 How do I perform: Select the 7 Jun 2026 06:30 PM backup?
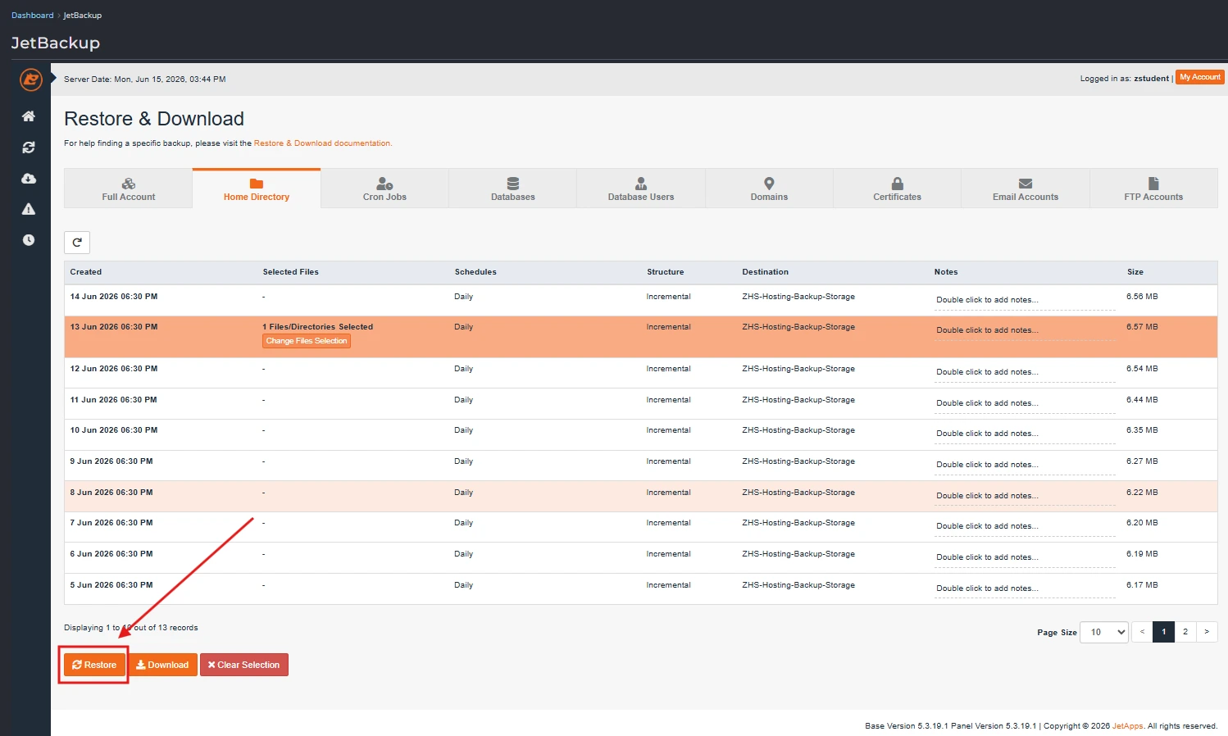(x=641, y=527)
